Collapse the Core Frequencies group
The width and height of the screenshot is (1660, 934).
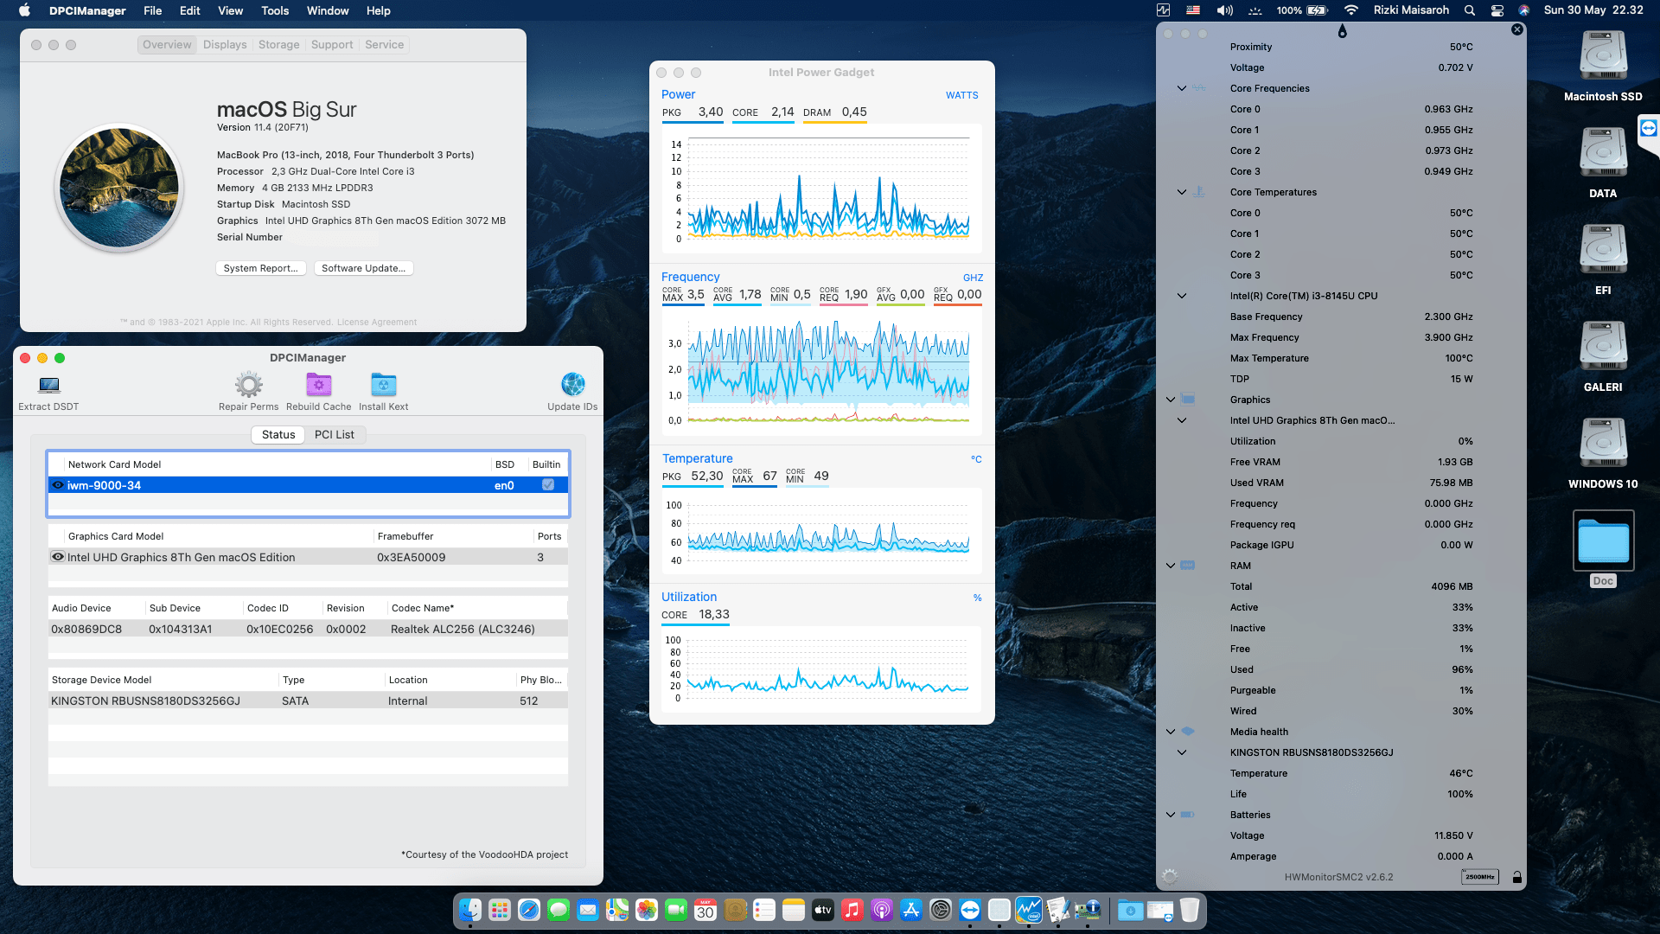coord(1182,88)
